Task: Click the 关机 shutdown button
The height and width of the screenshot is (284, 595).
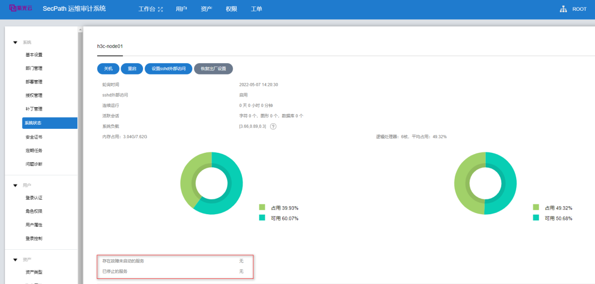Action: pos(108,69)
